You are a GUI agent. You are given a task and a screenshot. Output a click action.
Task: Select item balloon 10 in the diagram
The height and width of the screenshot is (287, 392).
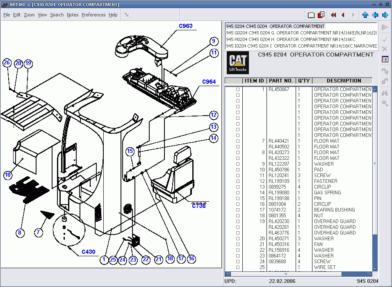[x=8, y=175]
